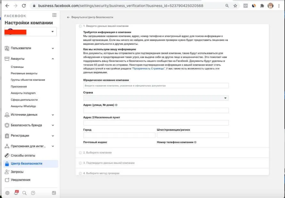
Task: Expand Источники данных chevron
Action: coord(53,115)
